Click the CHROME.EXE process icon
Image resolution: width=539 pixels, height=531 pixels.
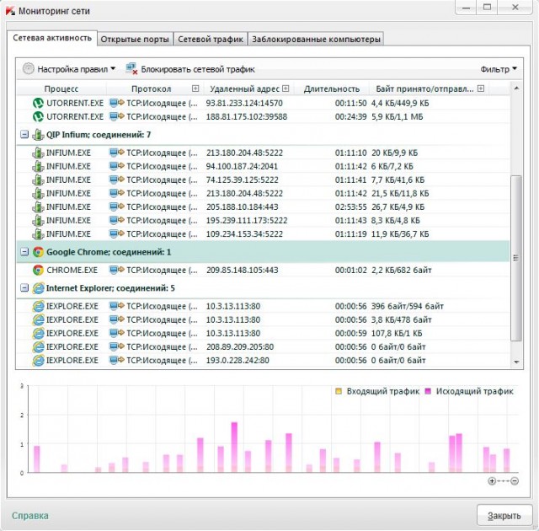[x=37, y=271]
